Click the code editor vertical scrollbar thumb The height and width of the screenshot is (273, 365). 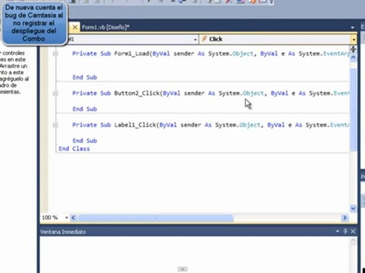coord(353,109)
